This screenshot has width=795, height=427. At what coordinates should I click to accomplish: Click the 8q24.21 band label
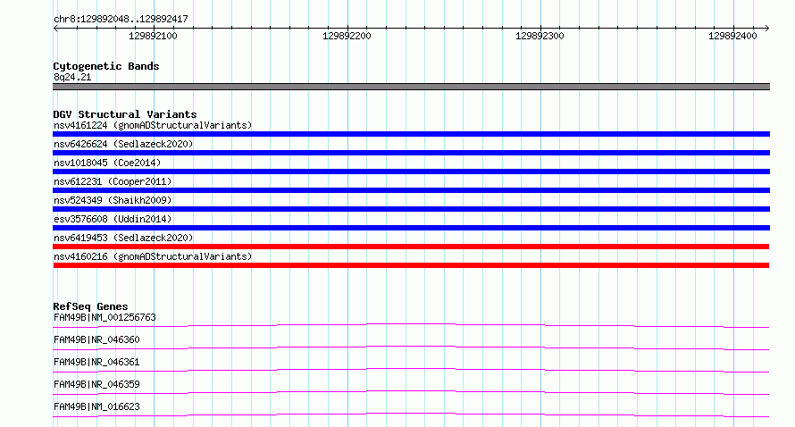pyautogui.click(x=72, y=77)
